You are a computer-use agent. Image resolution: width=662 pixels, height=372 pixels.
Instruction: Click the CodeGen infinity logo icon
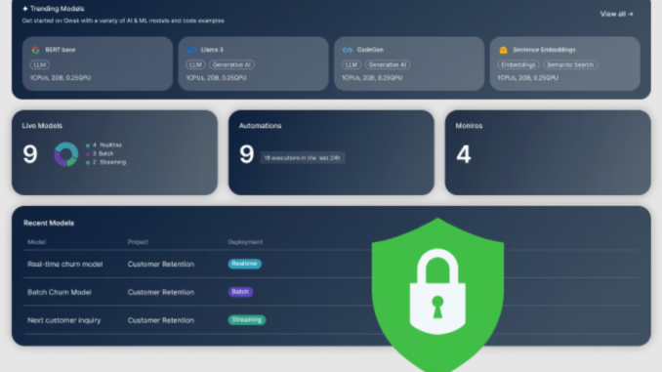[348, 50]
